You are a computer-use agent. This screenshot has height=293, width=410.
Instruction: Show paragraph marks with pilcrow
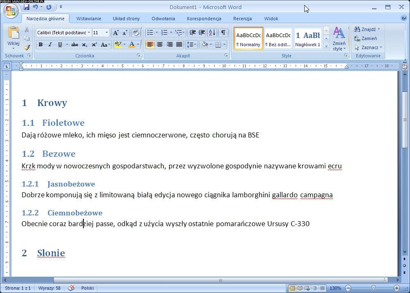[223, 33]
